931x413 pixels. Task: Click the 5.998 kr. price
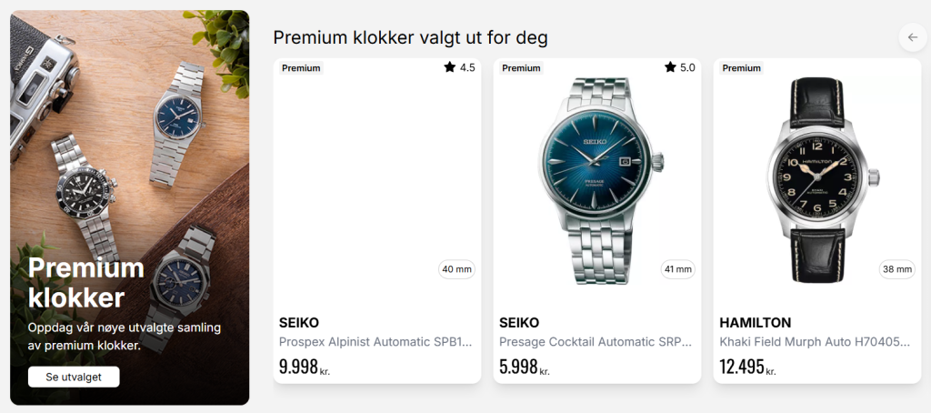(x=524, y=367)
